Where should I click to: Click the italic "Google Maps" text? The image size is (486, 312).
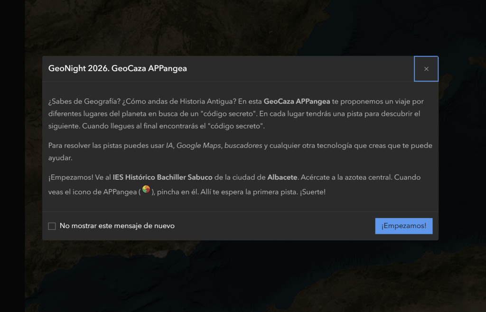[199, 146]
